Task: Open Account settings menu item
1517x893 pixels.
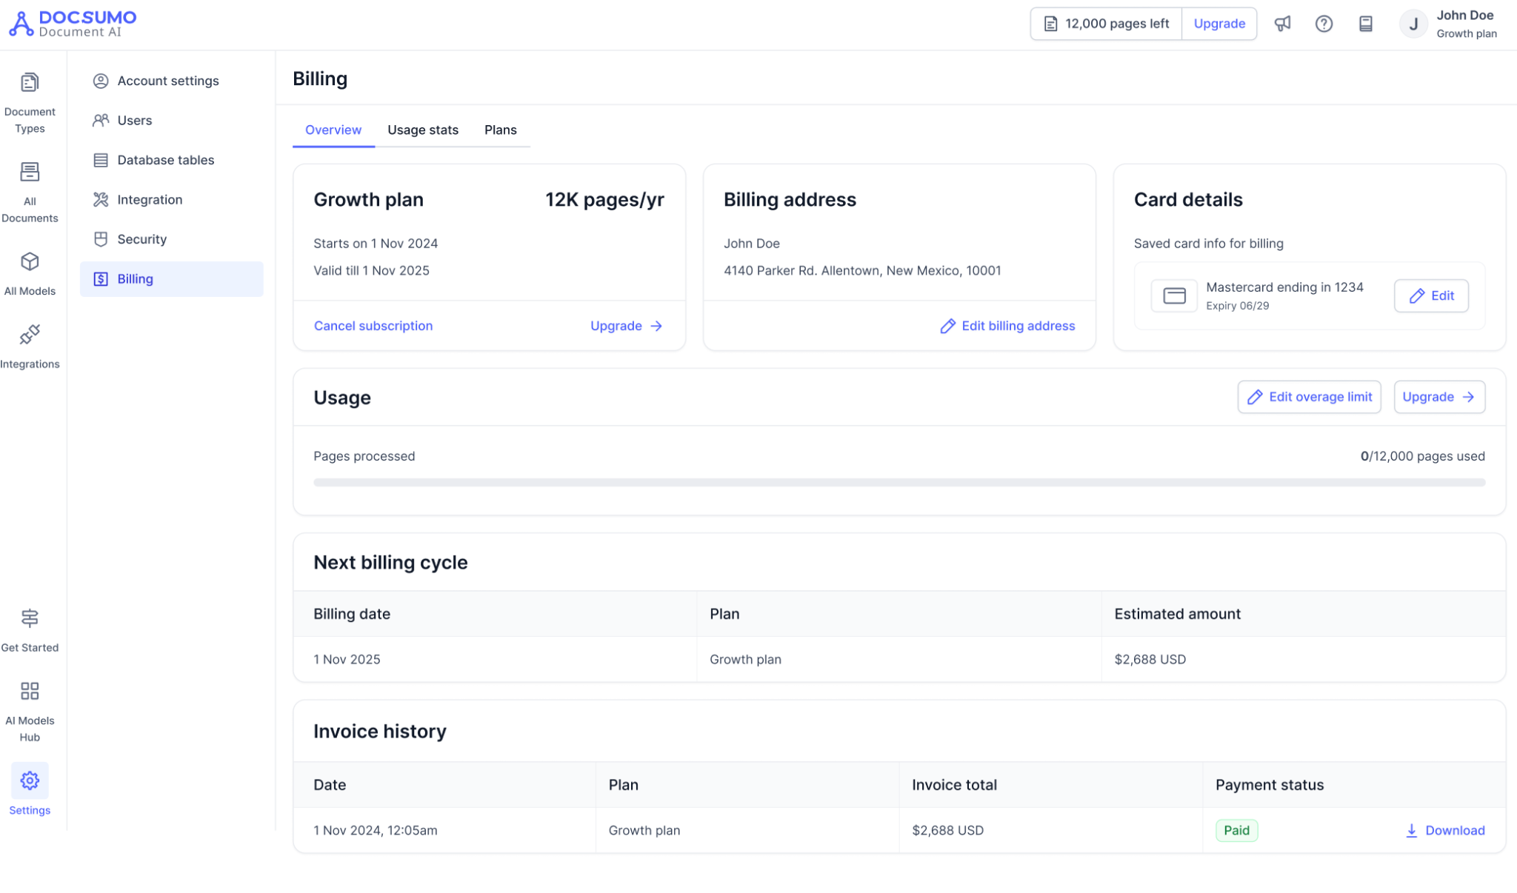Action: [167, 81]
